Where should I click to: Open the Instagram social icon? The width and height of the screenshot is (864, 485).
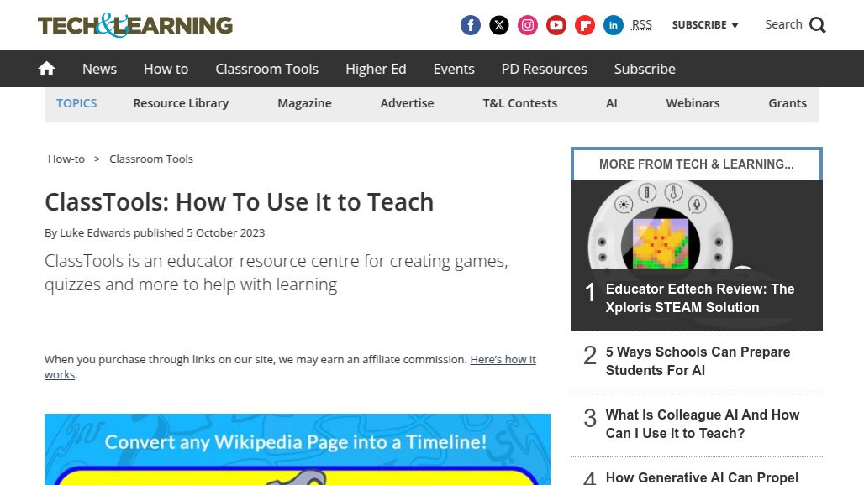(527, 25)
